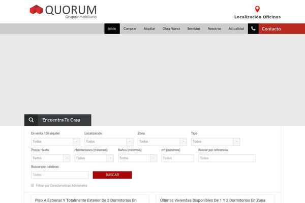Click the Buscar por referencia field
The height and width of the screenshot is (203, 305).
click(227, 158)
